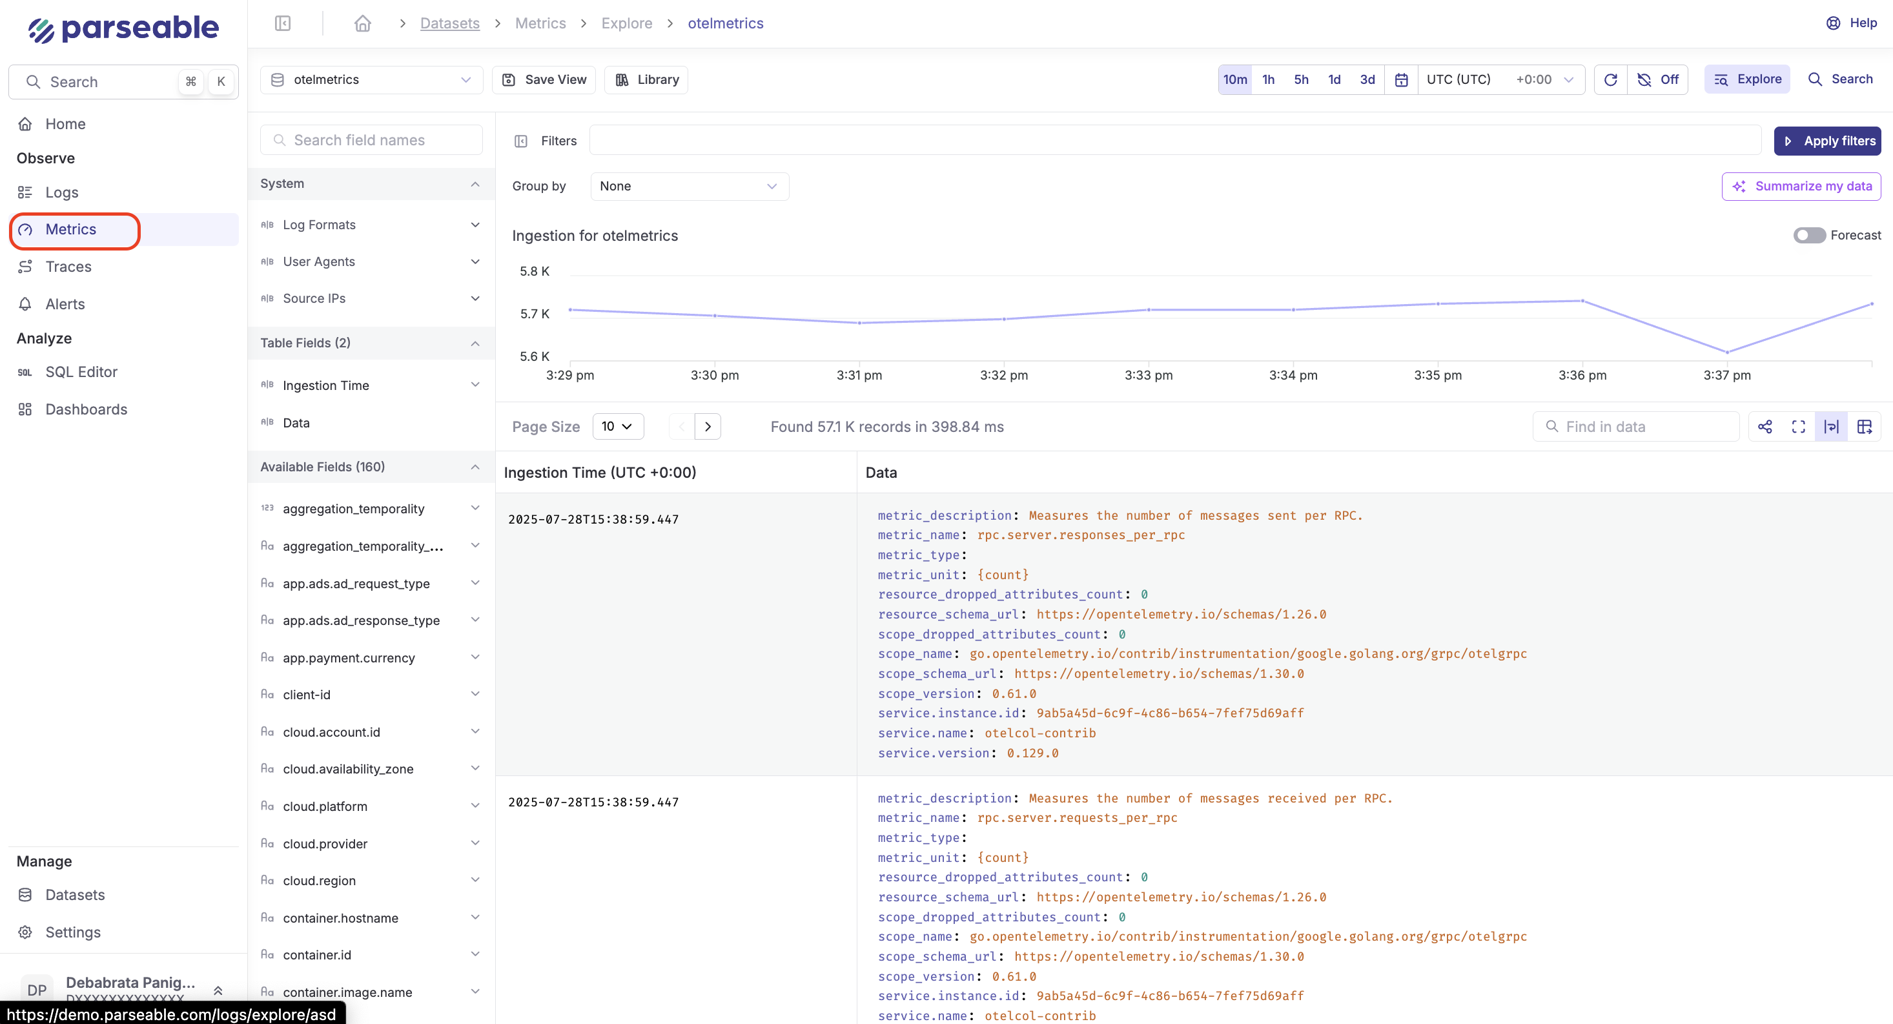
Task: Expand the Log Formats field
Action: pos(475,225)
